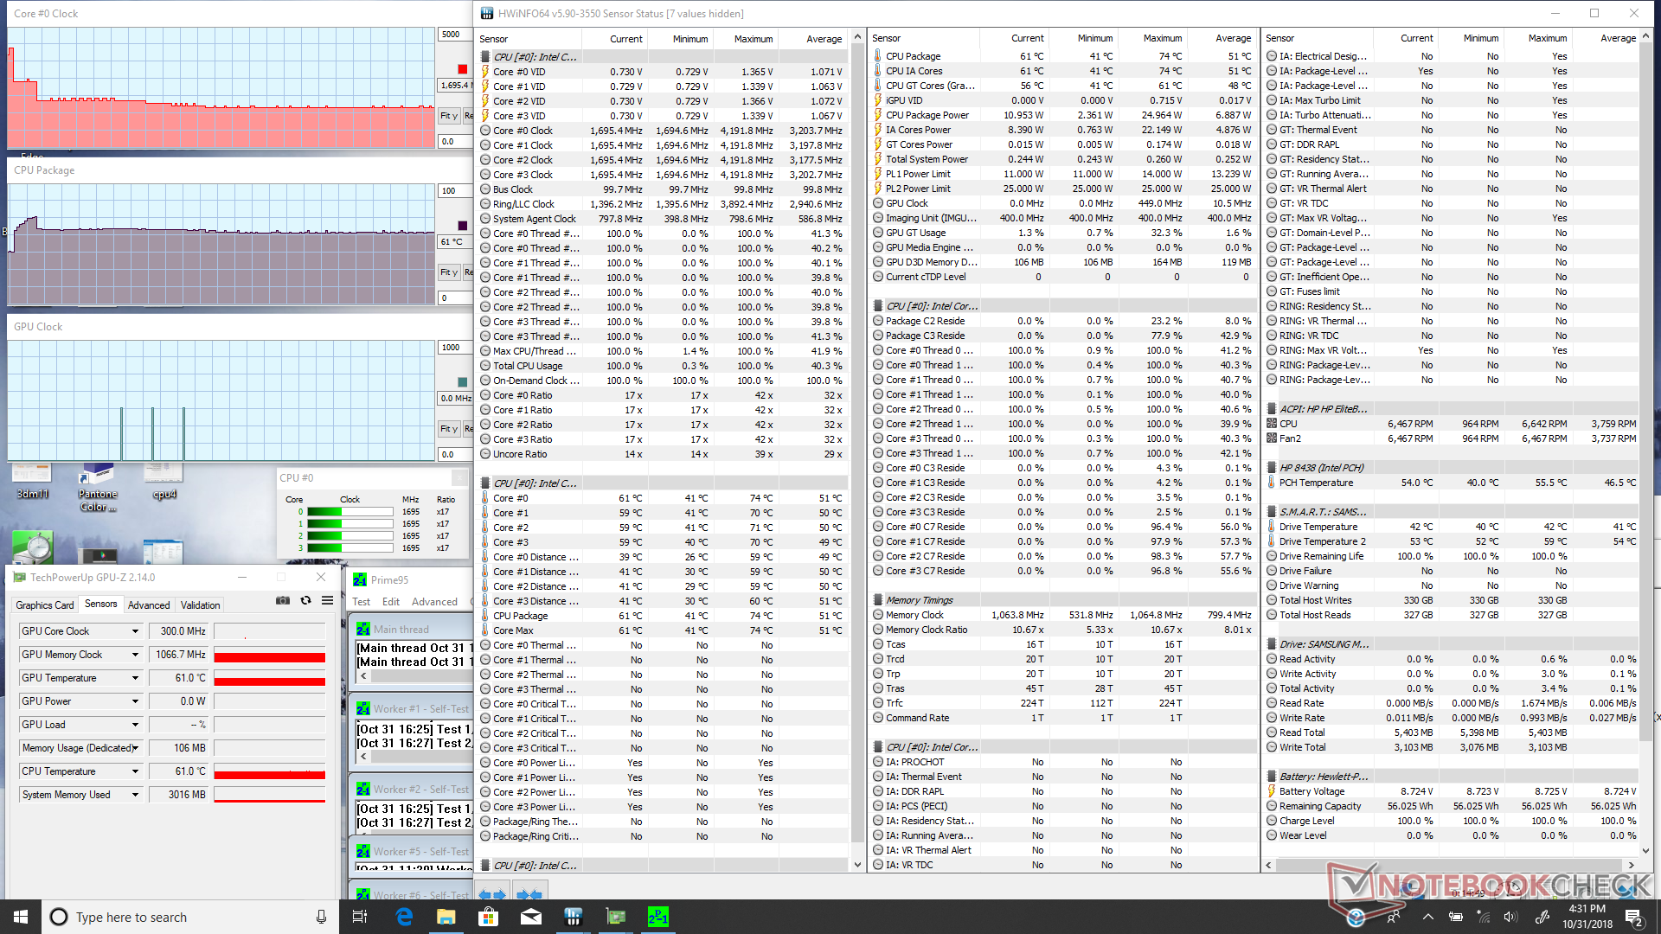Click HWiNFO navigate-left arrows icon
The width and height of the screenshot is (1661, 934).
point(491,894)
